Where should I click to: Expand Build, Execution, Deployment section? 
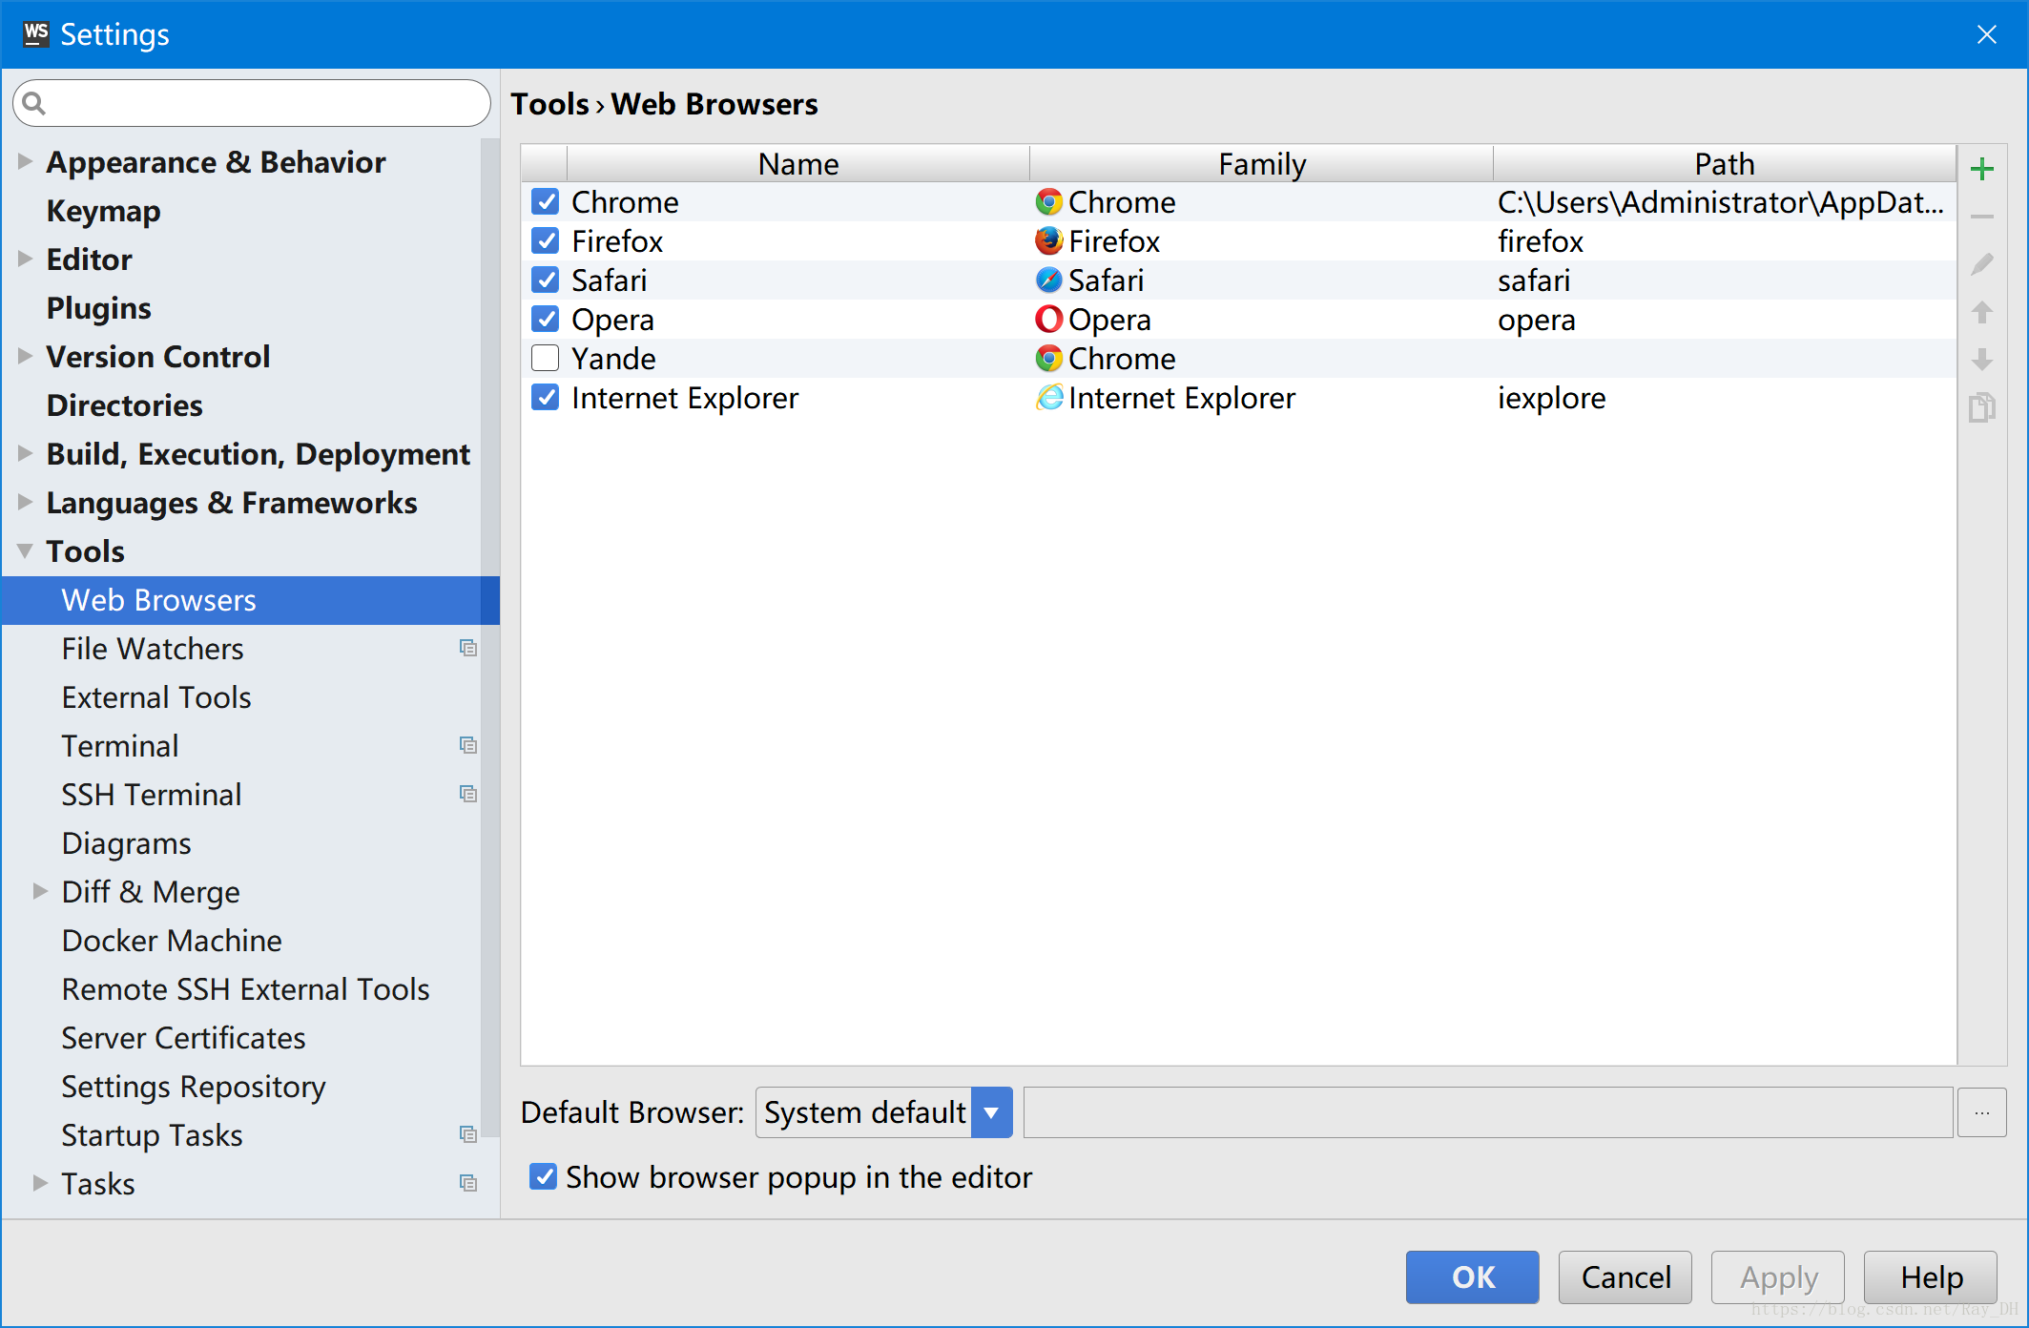[x=25, y=454]
